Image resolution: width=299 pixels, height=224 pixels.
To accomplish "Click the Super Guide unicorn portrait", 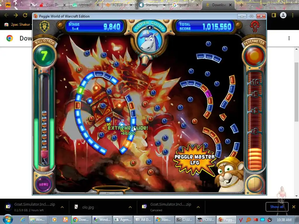I will (149, 41).
